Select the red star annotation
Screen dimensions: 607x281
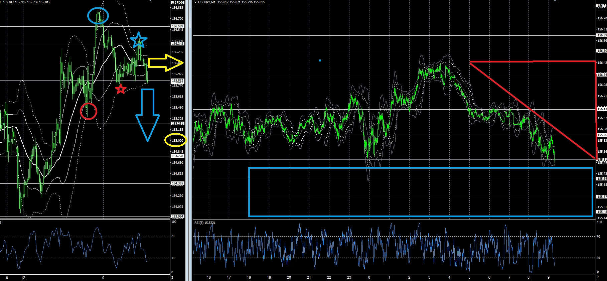tap(121, 89)
